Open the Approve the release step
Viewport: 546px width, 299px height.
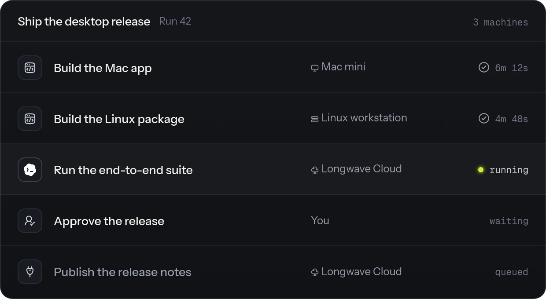tap(273, 221)
